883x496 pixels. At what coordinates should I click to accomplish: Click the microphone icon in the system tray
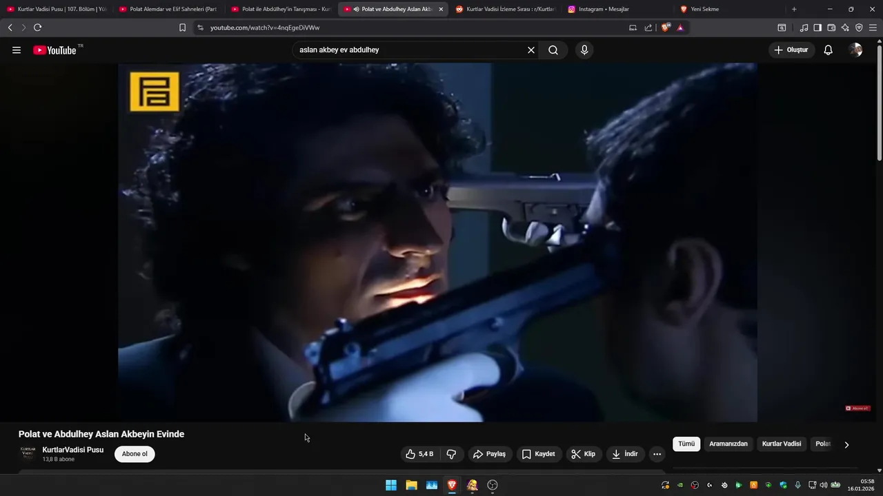[x=798, y=485]
